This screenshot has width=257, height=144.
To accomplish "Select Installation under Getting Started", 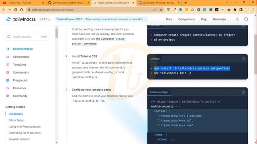I will [x=16, y=114].
